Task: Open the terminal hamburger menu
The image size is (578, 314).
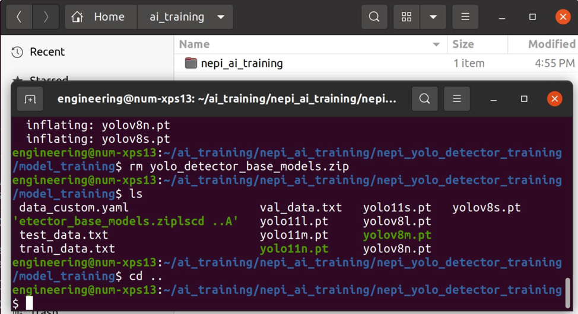Action: click(x=456, y=99)
